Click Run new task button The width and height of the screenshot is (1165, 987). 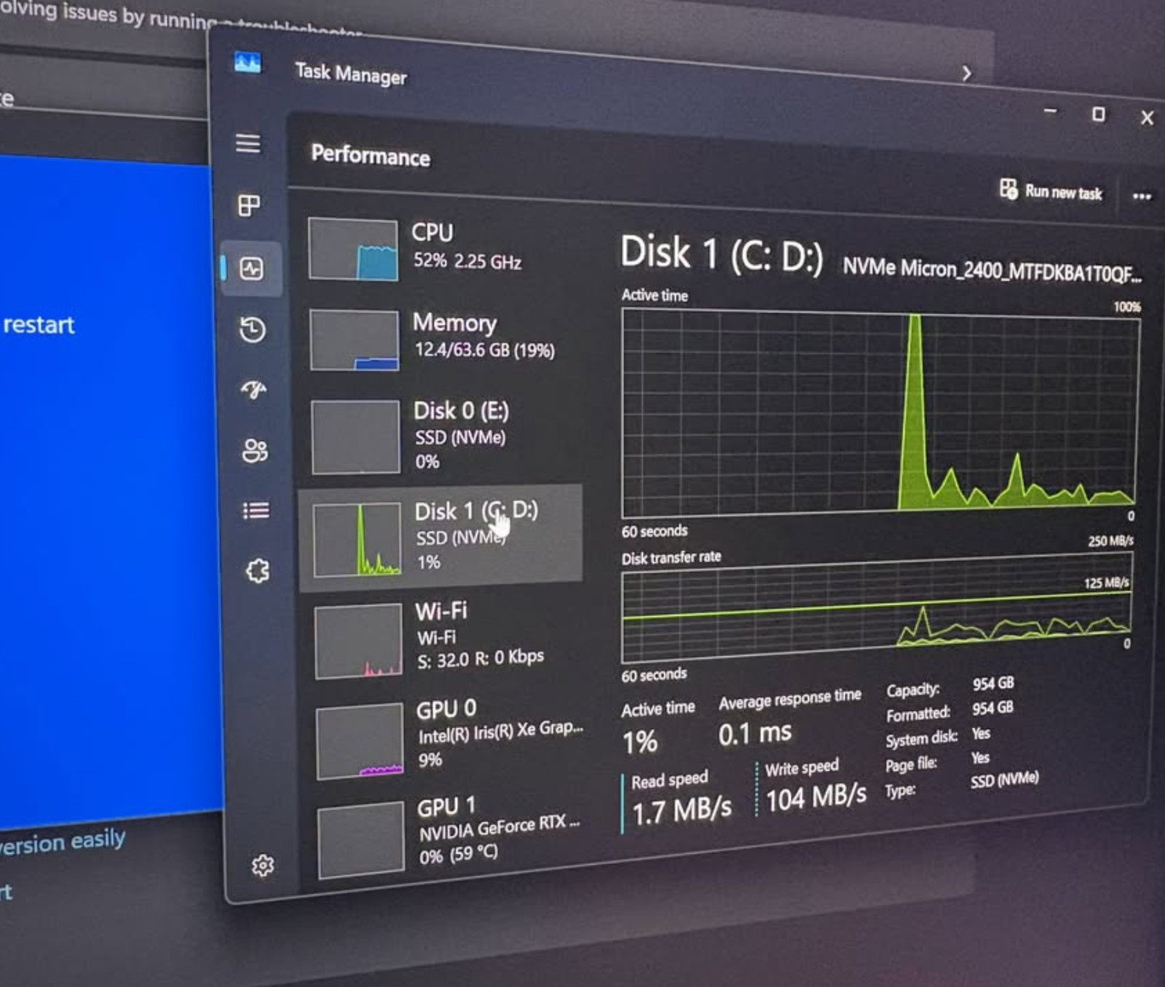(1050, 192)
